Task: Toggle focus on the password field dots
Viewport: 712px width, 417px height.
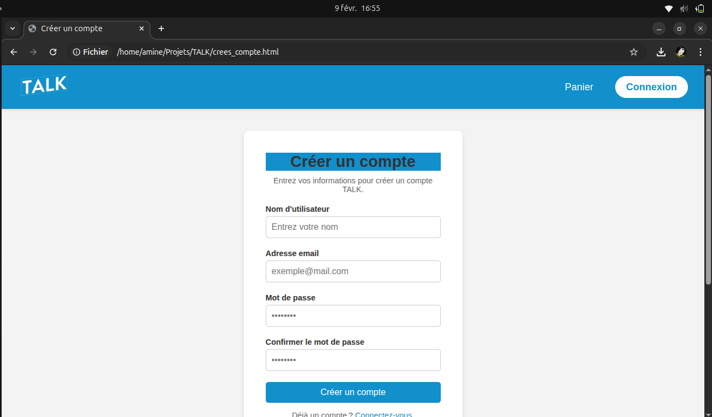Action: coord(353,316)
